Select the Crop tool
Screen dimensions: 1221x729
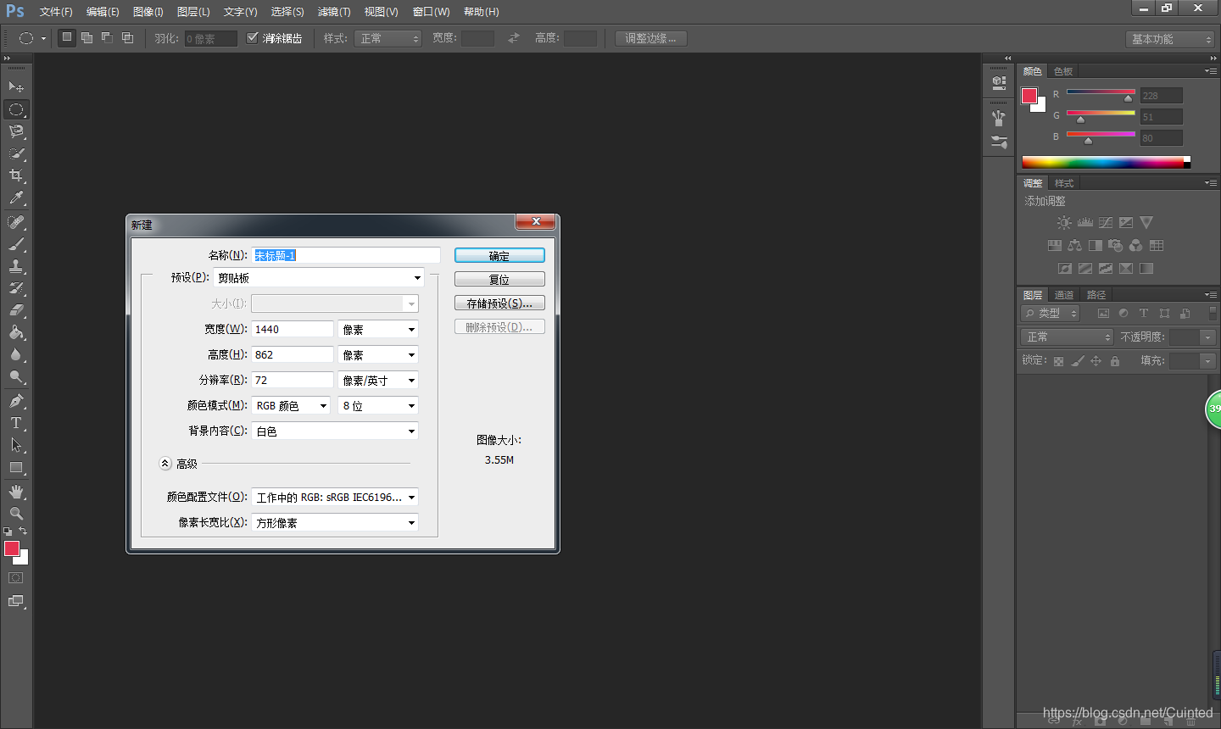tap(16, 175)
